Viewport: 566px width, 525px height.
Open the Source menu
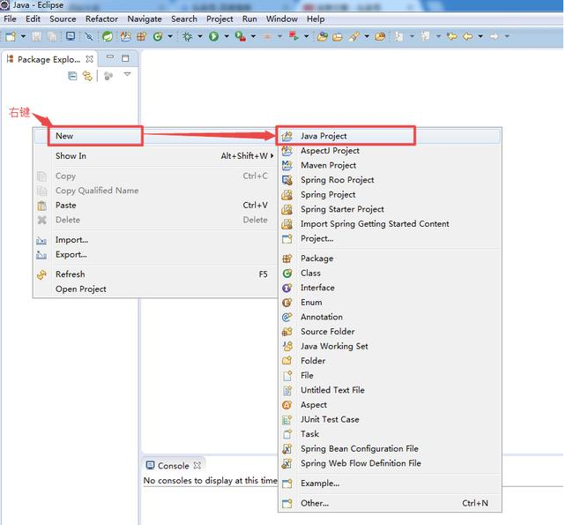pyautogui.click(x=63, y=19)
